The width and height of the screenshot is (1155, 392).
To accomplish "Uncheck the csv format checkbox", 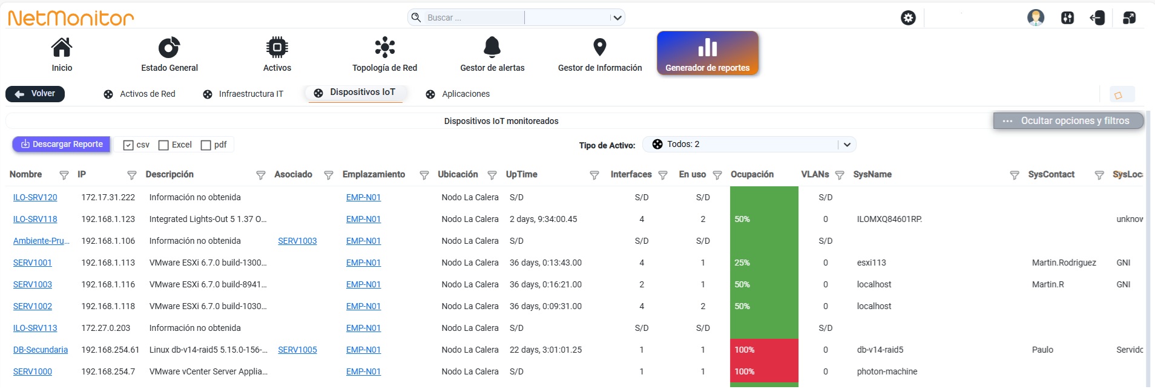I will [x=128, y=145].
